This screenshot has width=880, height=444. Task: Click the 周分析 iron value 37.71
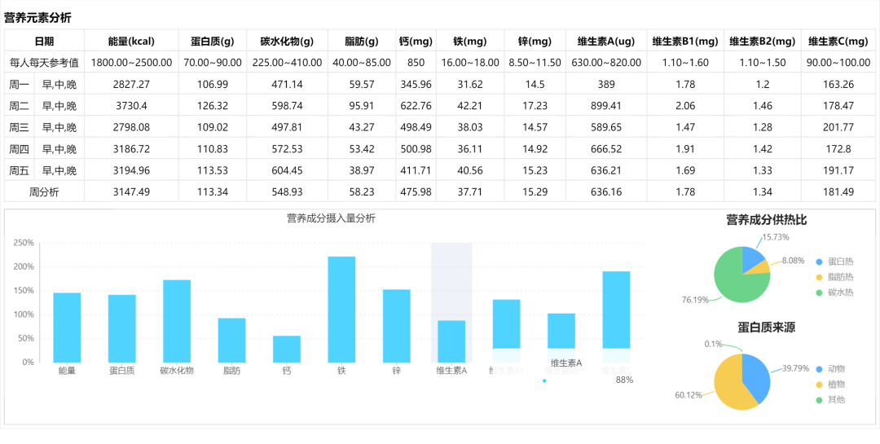[x=470, y=192]
